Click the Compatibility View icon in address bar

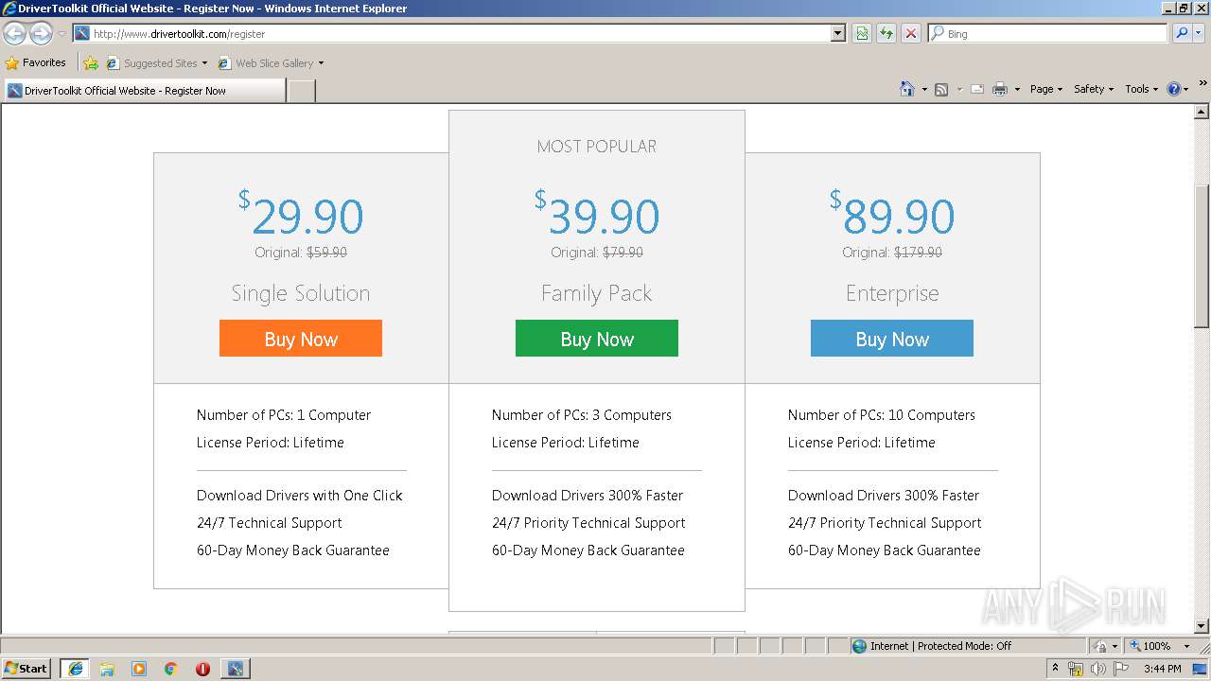(x=862, y=33)
